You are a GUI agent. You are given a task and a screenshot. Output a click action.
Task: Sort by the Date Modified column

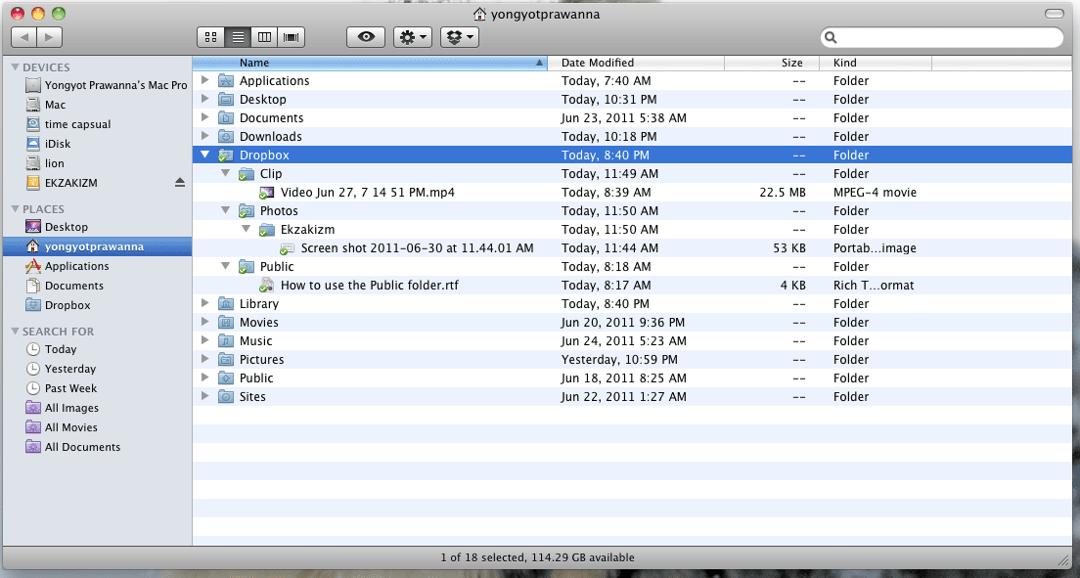click(x=636, y=63)
